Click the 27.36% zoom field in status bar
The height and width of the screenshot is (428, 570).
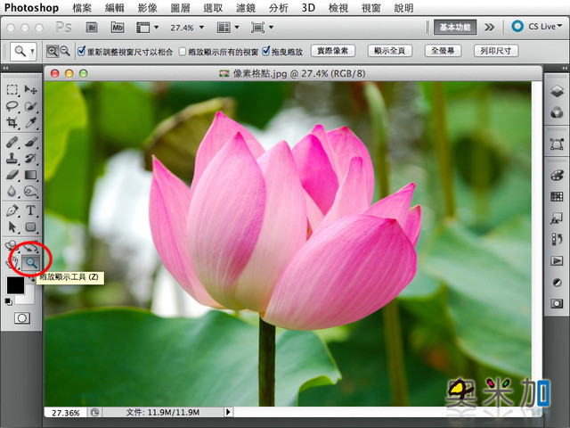coord(65,413)
